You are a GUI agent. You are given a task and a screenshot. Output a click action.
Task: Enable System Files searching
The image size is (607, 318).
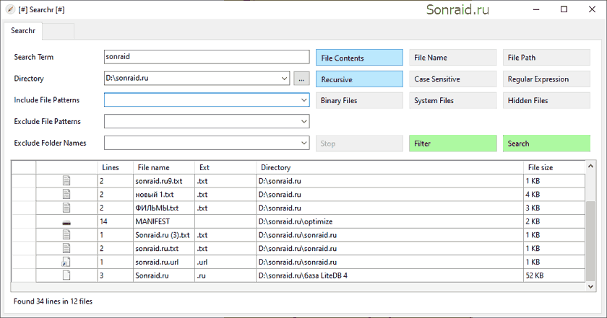[x=453, y=100]
